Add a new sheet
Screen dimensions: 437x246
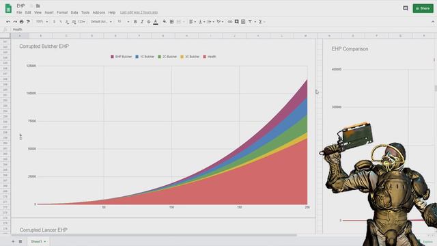13,241
